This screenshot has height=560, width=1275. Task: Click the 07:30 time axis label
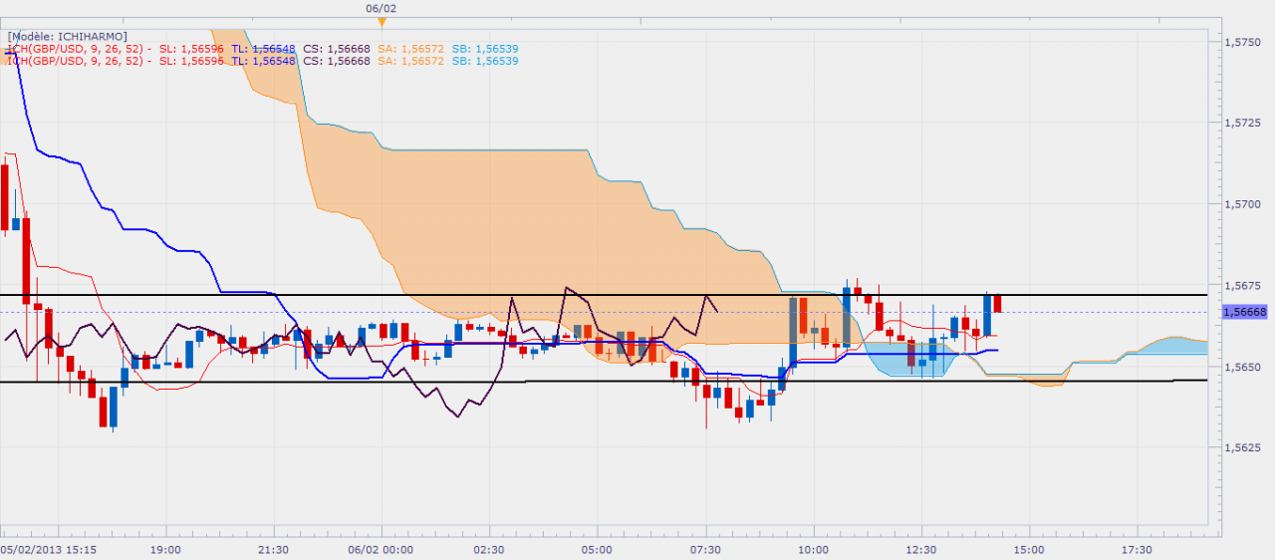coord(705,549)
